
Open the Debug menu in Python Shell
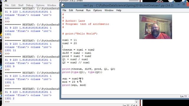(30, 5)
